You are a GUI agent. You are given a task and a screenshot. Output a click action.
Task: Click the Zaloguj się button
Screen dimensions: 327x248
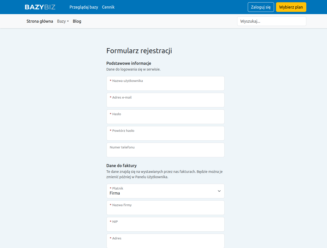tap(261, 7)
